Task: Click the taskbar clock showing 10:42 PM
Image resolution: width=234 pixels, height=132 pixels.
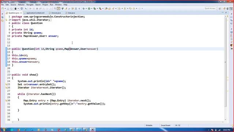Action: pos(227,130)
